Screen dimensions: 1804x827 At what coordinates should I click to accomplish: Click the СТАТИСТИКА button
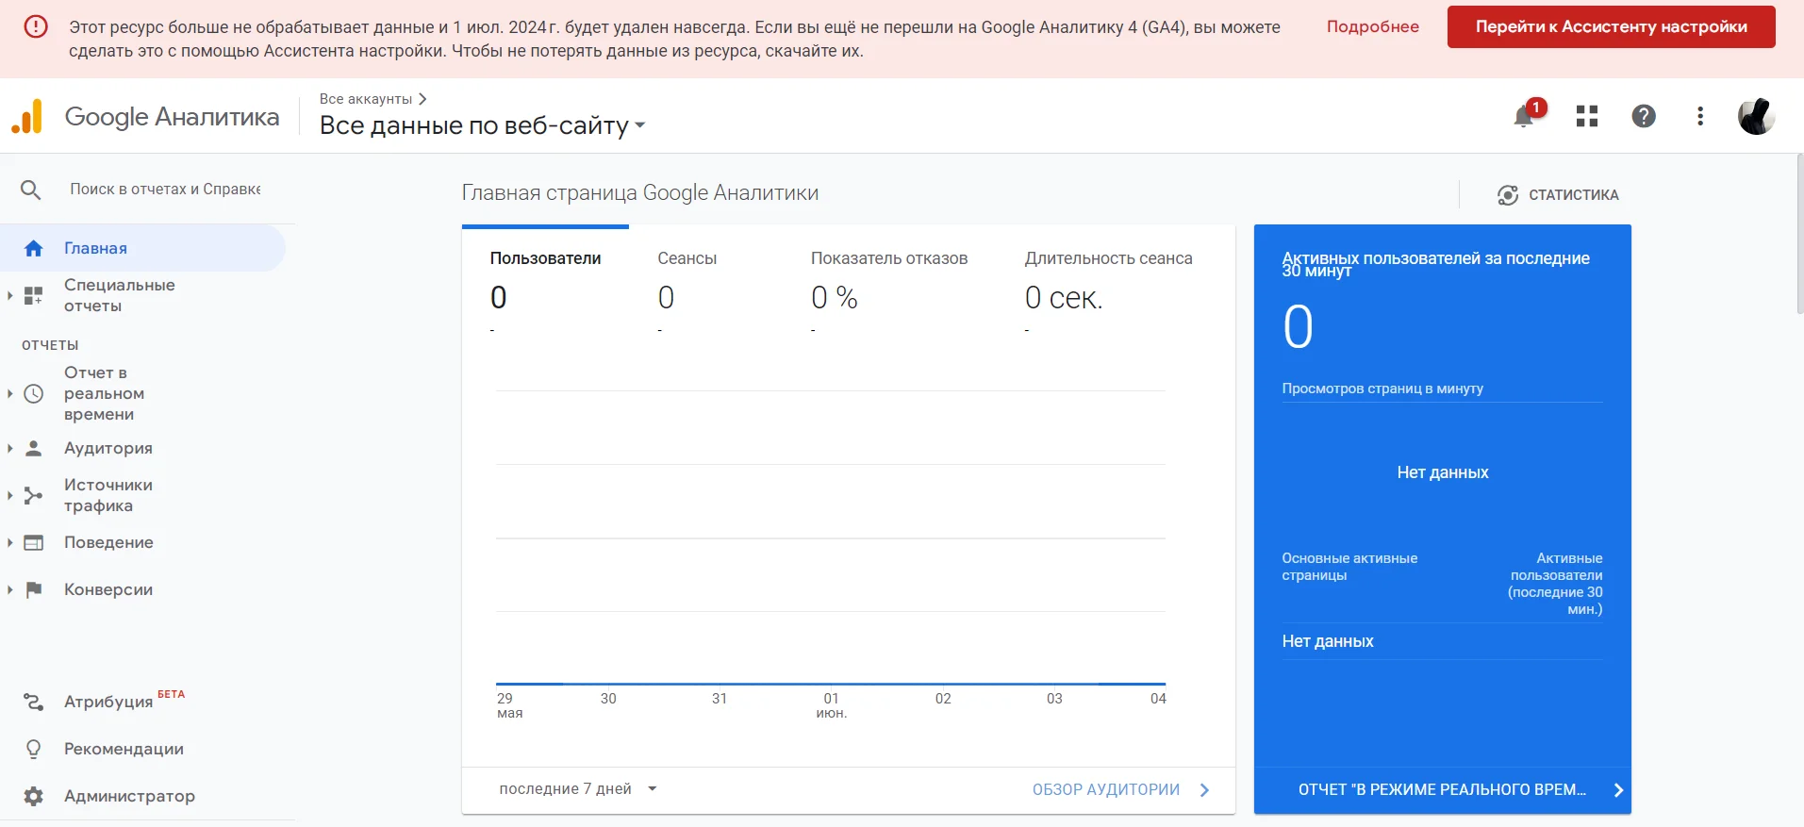1558,195
